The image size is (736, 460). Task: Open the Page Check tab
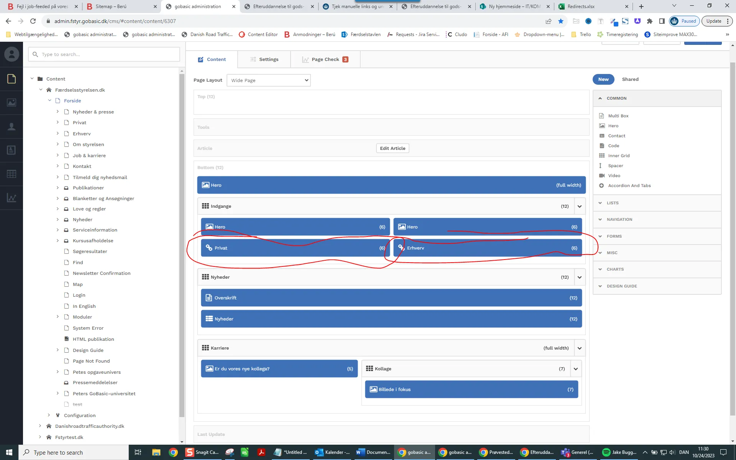pyautogui.click(x=325, y=59)
